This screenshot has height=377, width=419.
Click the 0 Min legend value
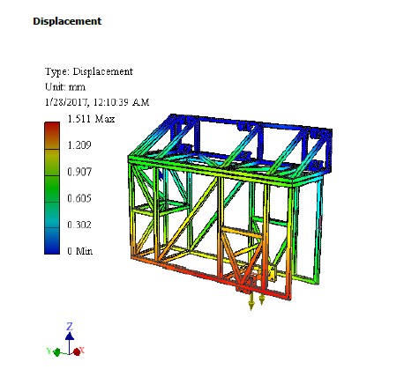pos(79,251)
